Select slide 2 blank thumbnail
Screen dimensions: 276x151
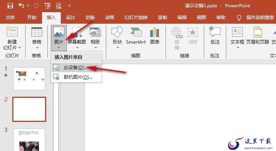click(29, 109)
